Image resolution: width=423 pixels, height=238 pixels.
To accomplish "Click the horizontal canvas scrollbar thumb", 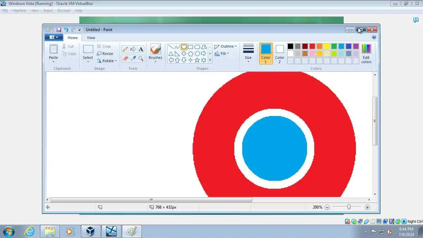I will point(151,200).
